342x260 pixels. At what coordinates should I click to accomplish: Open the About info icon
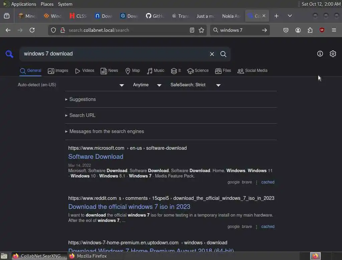(x=320, y=54)
